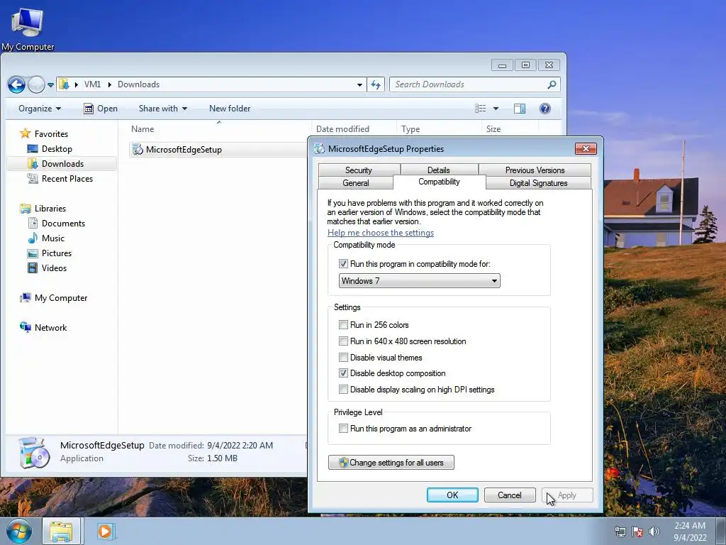Image resolution: width=726 pixels, height=545 pixels.
Task: Click the volume speaker tray icon
Action: pos(654,532)
